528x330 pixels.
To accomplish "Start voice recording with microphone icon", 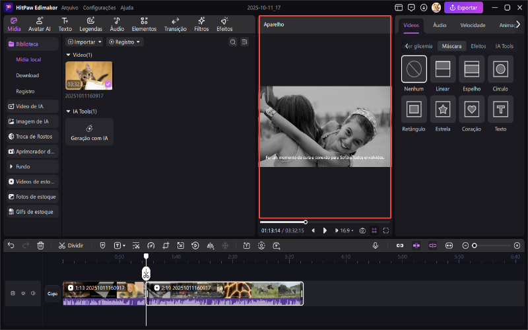I will point(376,246).
